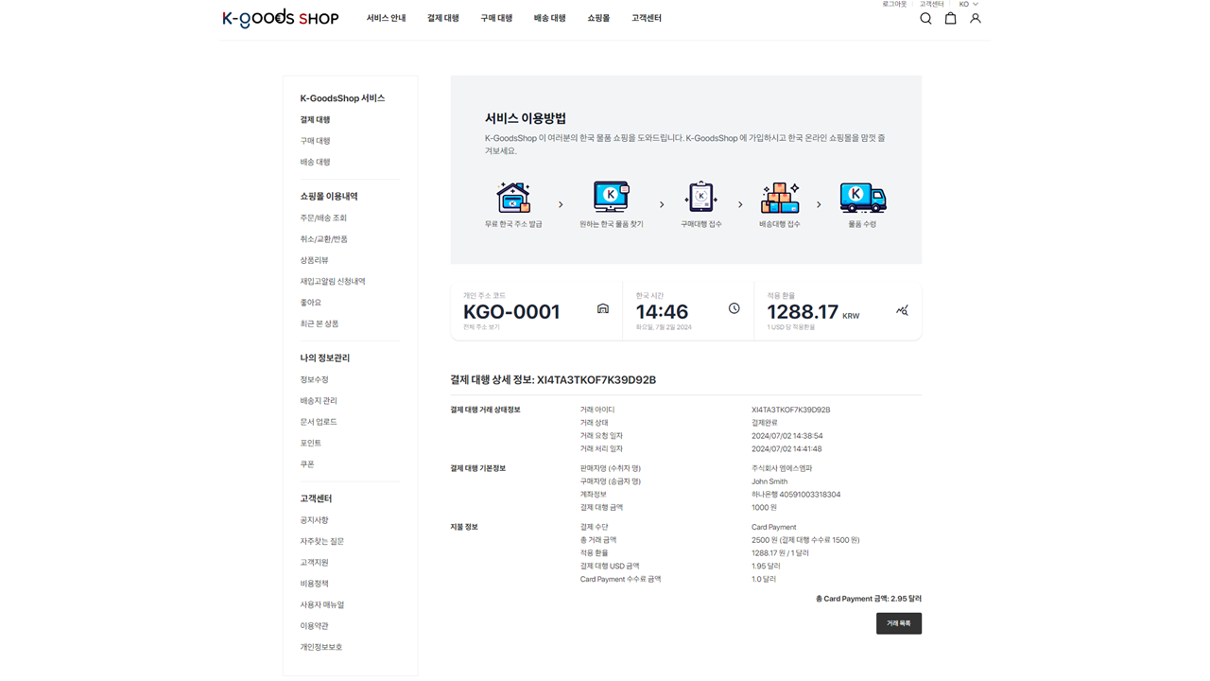The width and height of the screenshot is (1210, 681).
Task: Click the warehouse icon beside KGO-0001
Action: 603,309
